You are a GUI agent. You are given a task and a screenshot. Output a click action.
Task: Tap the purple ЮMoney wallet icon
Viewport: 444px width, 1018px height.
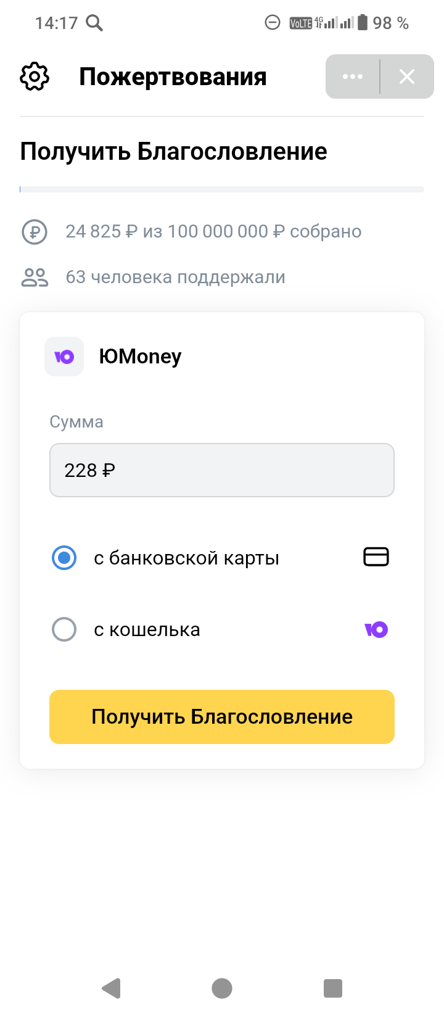(376, 629)
